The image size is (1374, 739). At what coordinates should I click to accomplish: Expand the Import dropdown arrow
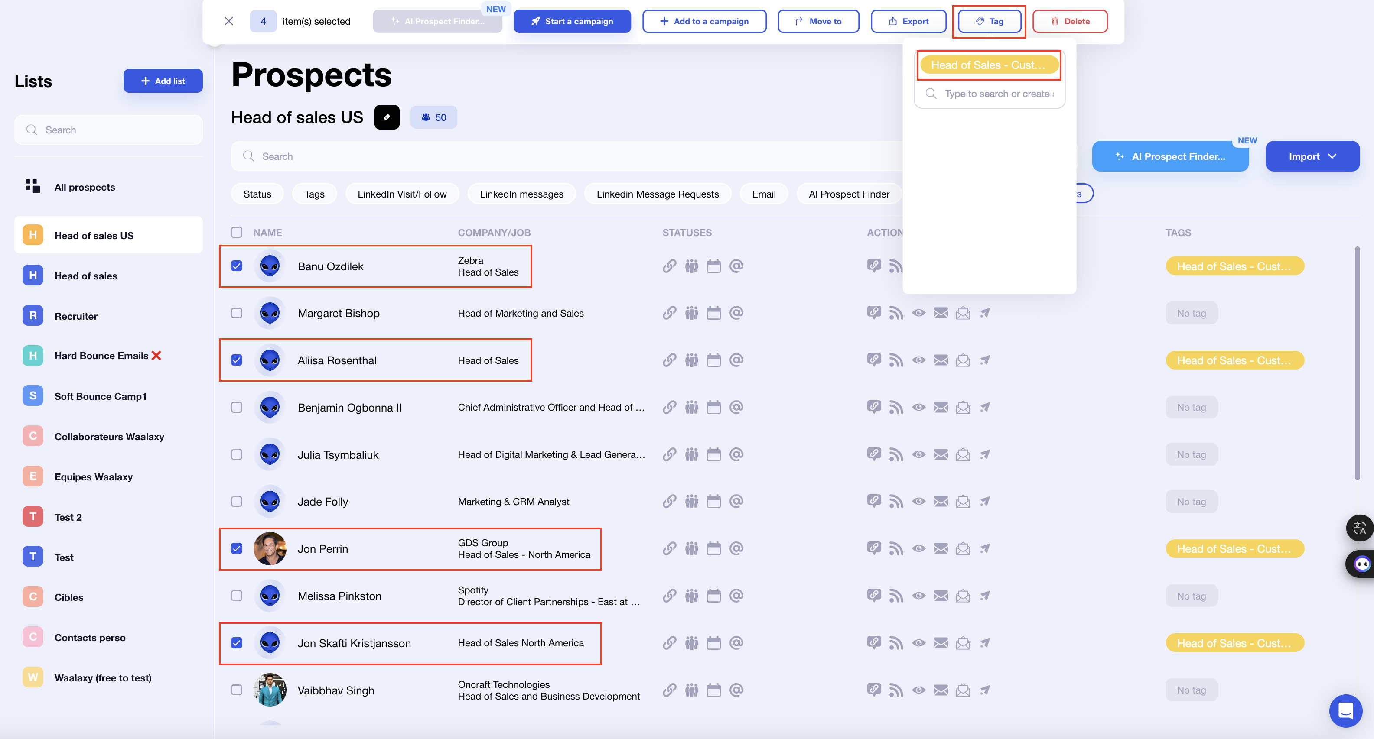coord(1336,156)
